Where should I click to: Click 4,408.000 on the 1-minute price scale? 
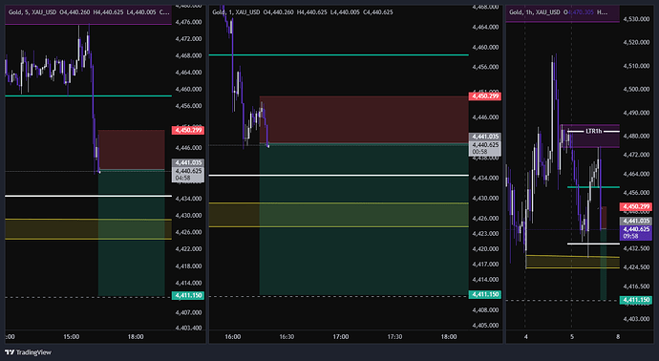click(485, 310)
